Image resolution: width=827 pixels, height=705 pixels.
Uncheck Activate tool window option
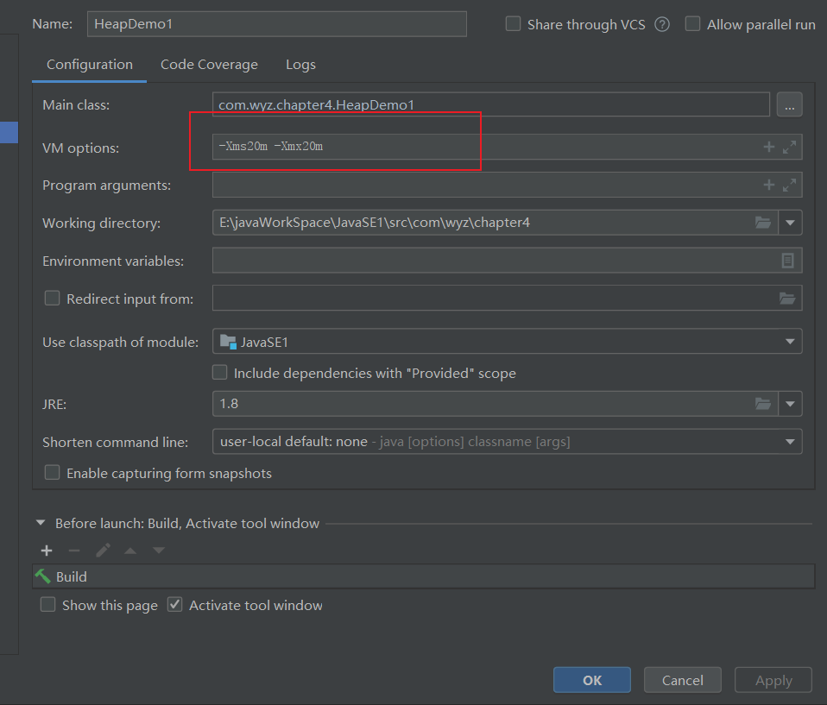(x=175, y=605)
